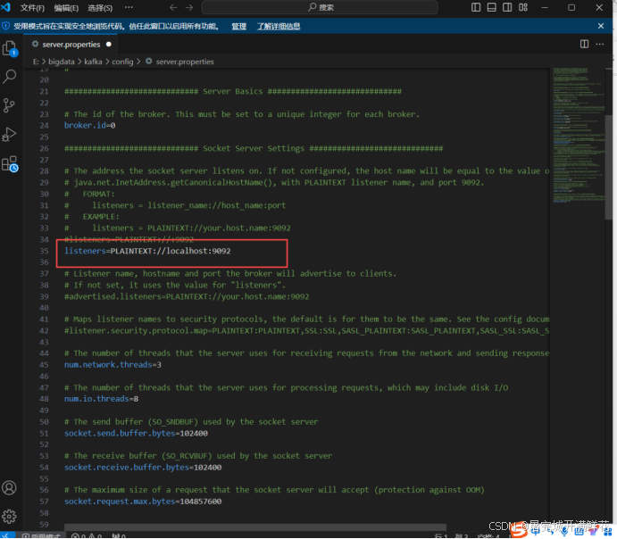Open the Search view in activity bar
617x539 pixels.
(11, 77)
